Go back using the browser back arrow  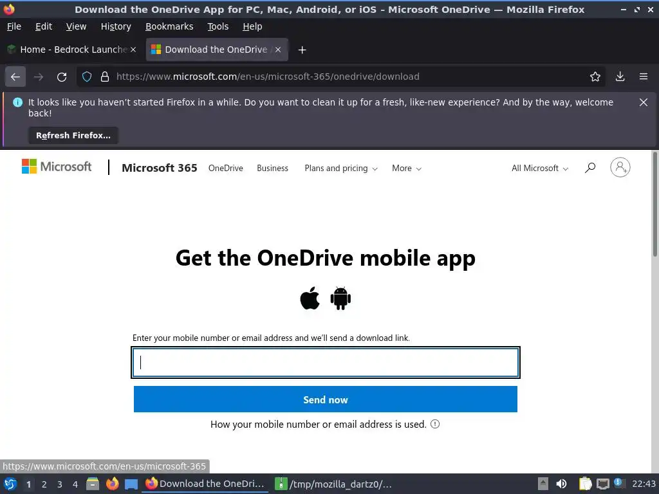click(x=15, y=77)
